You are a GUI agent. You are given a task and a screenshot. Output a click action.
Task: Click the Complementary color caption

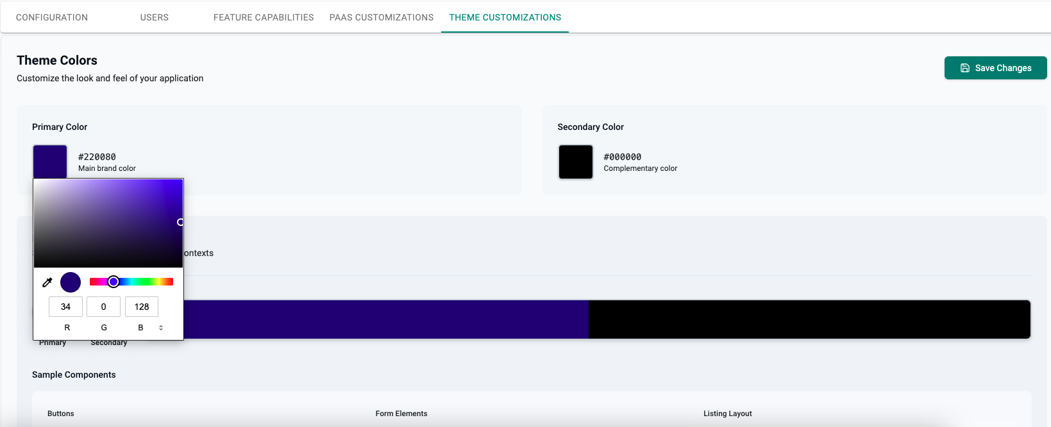click(640, 168)
